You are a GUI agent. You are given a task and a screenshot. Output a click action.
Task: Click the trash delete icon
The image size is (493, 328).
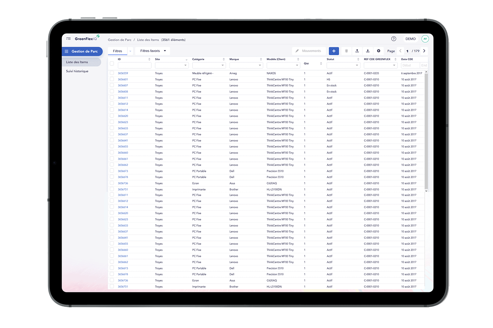(346, 51)
